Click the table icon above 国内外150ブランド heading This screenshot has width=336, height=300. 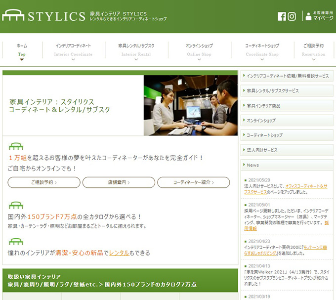coord(16,205)
